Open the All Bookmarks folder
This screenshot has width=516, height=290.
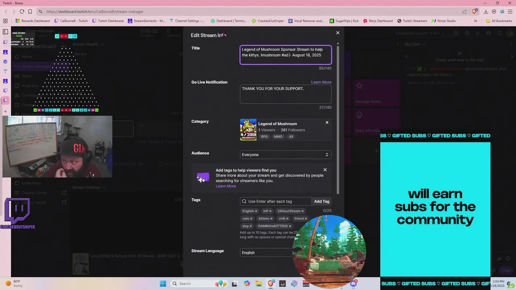(499, 21)
